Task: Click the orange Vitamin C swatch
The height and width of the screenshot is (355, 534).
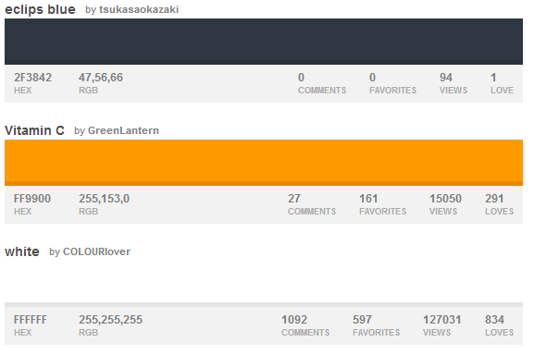Action: click(x=264, y=163)
